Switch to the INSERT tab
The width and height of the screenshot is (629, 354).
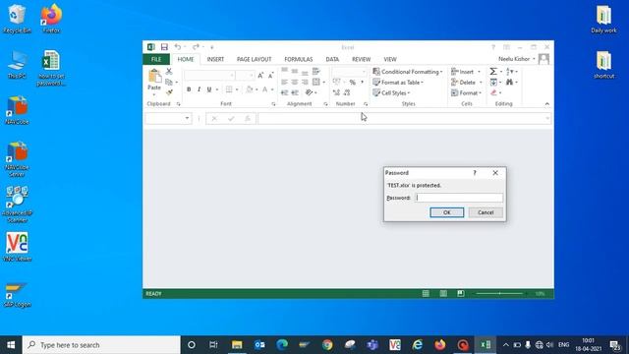pos(215,59)
